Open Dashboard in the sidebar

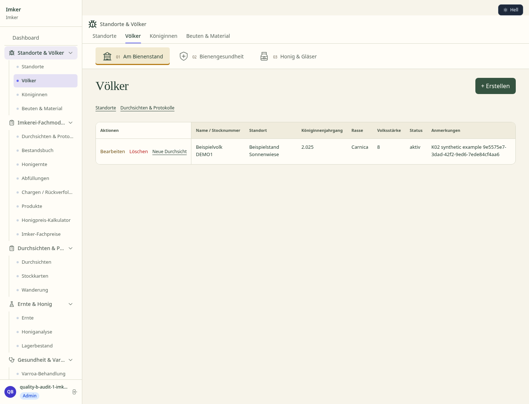click(x=41, y=38)
